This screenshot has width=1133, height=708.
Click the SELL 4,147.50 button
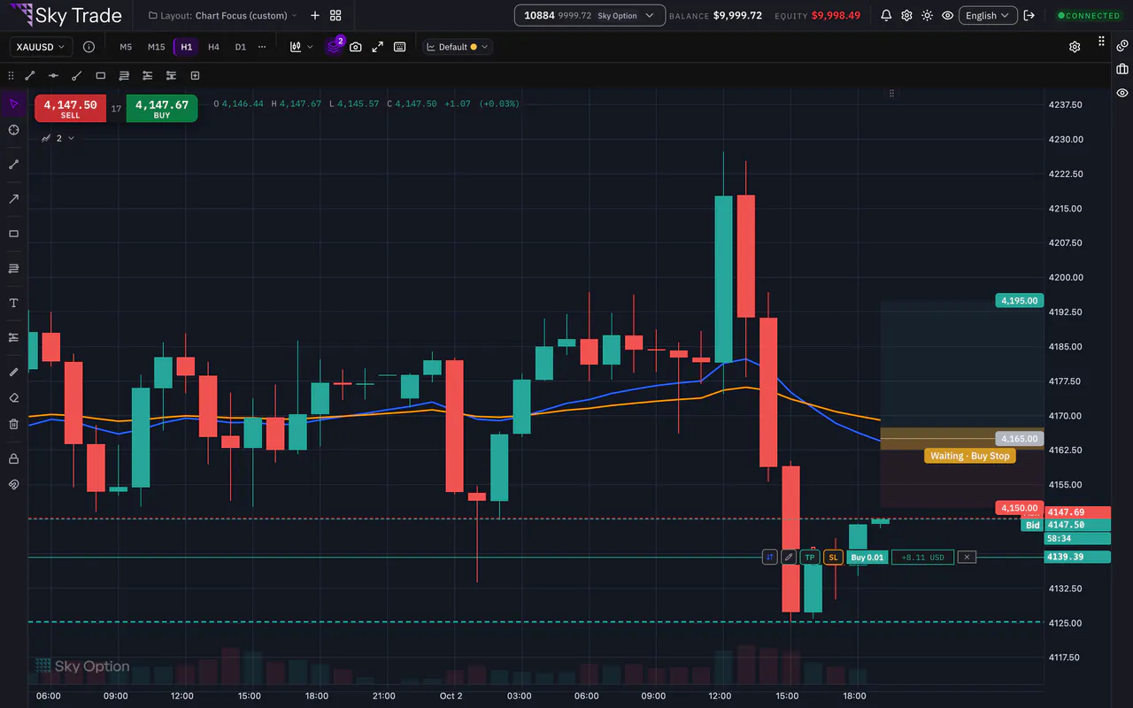(70, 108)
